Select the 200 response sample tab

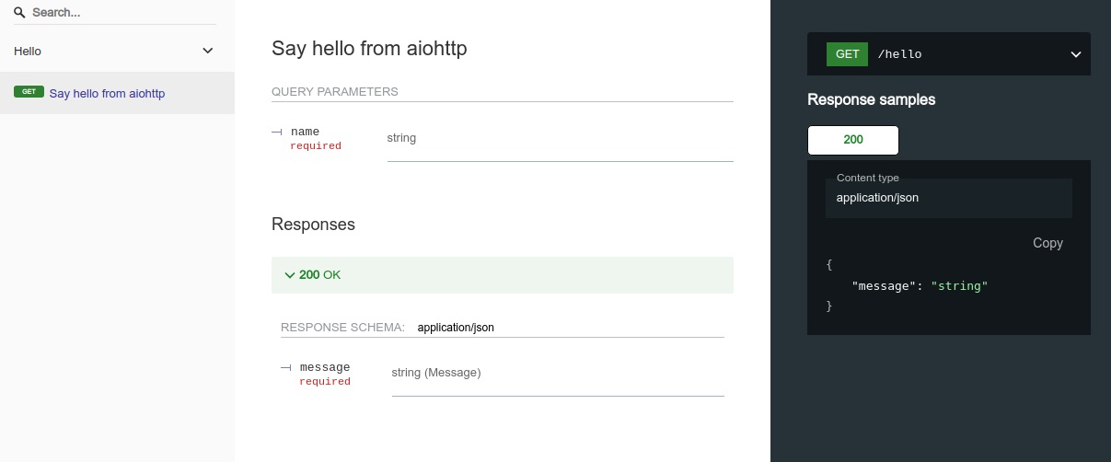click(852, 140)
